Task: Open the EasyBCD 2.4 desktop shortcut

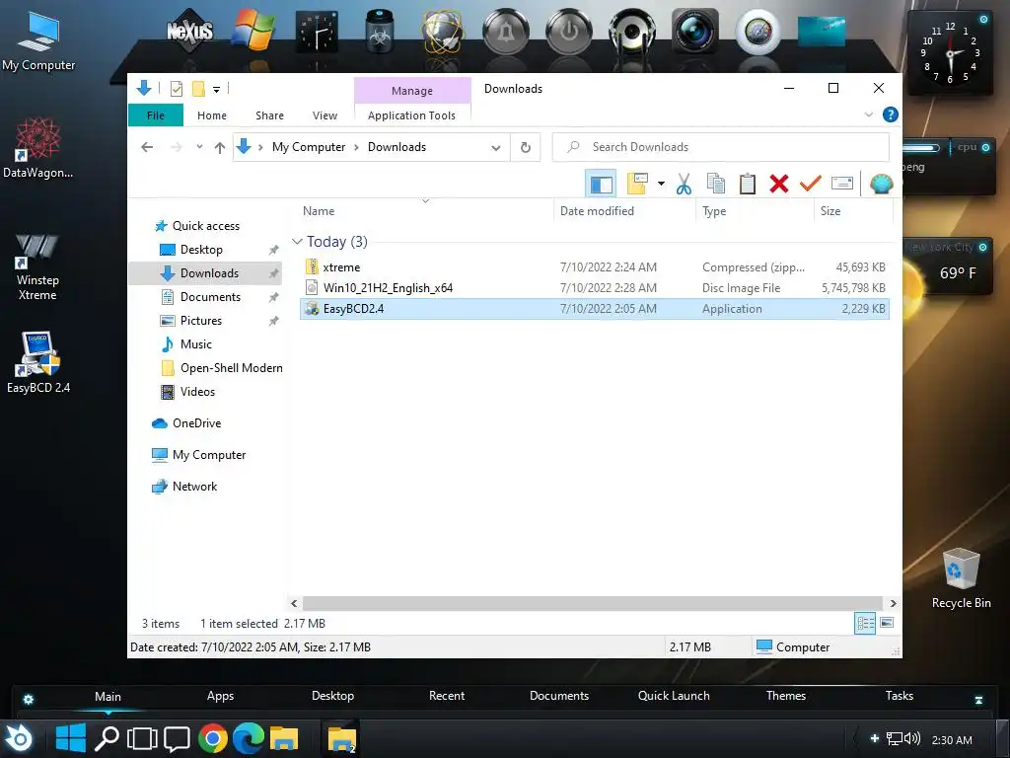Action: pos(38,362)
